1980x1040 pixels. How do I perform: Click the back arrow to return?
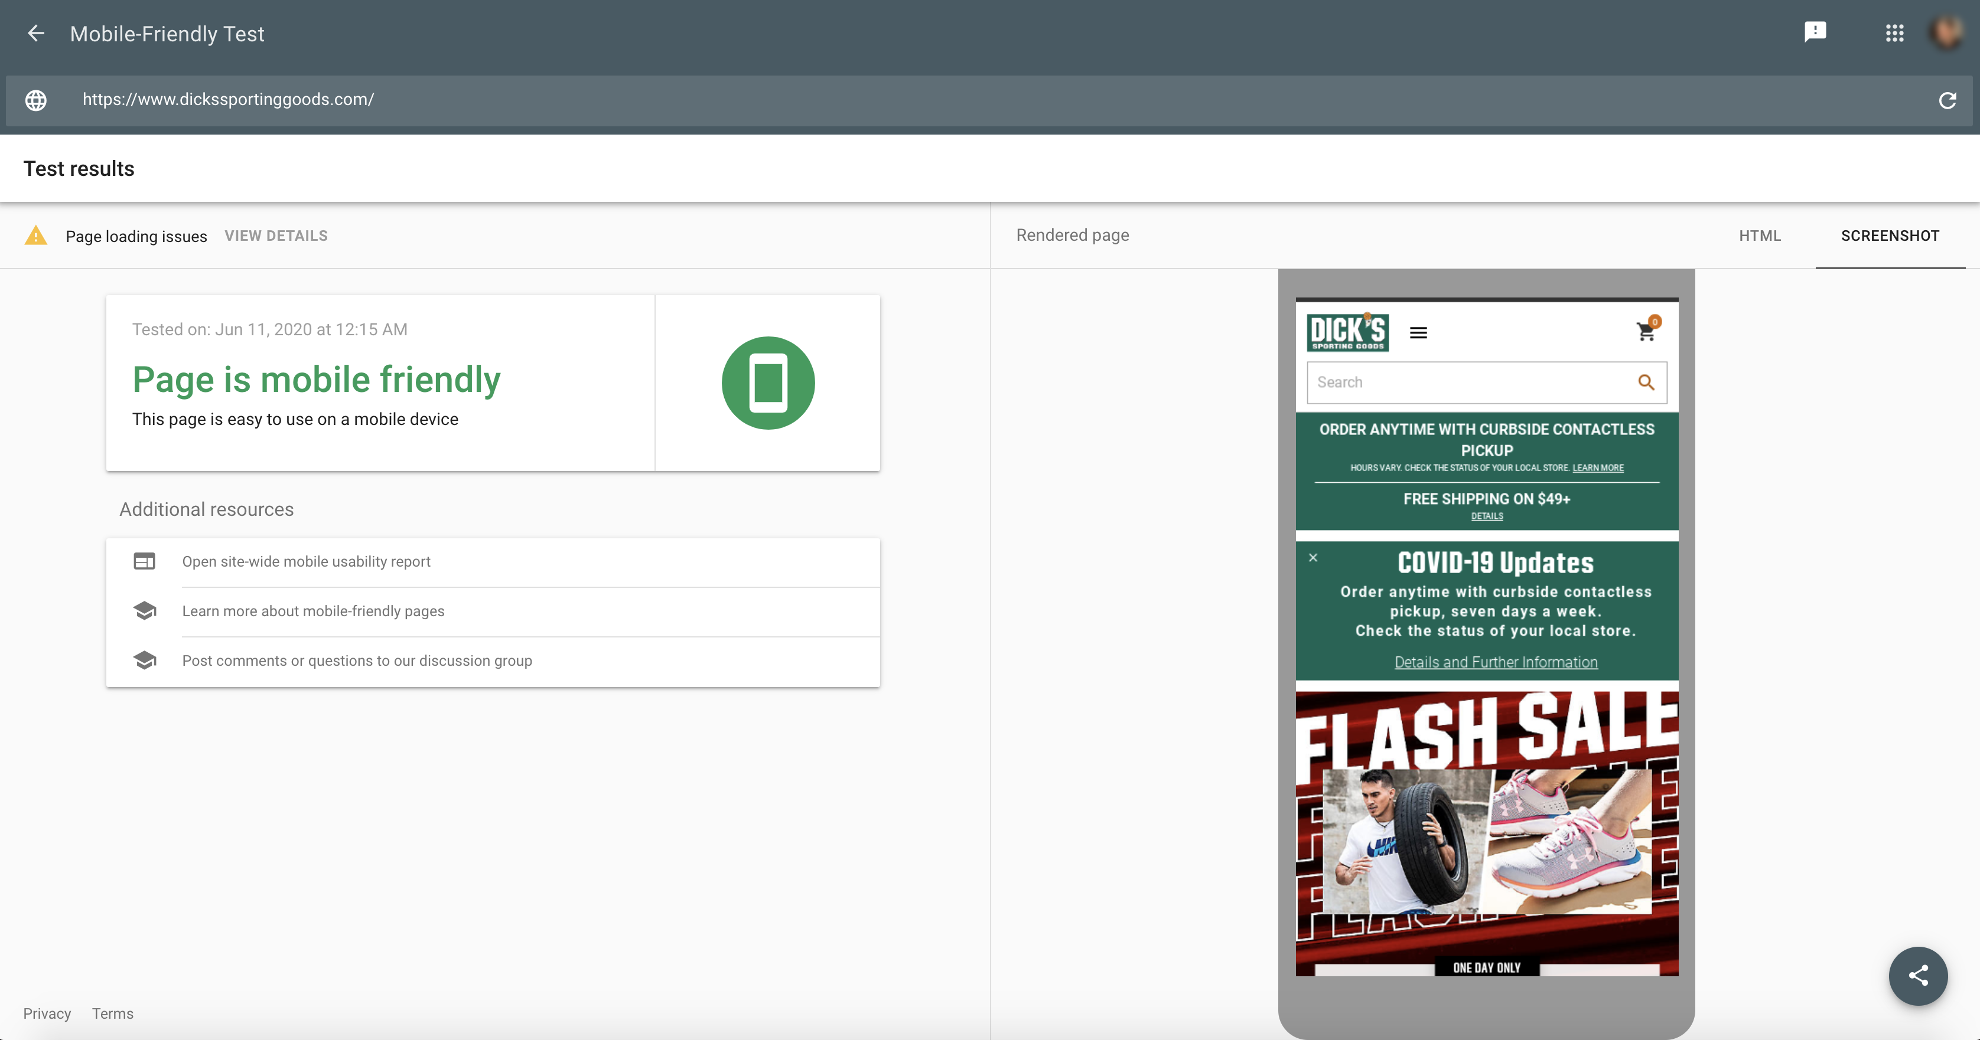[x=36, y=33]
